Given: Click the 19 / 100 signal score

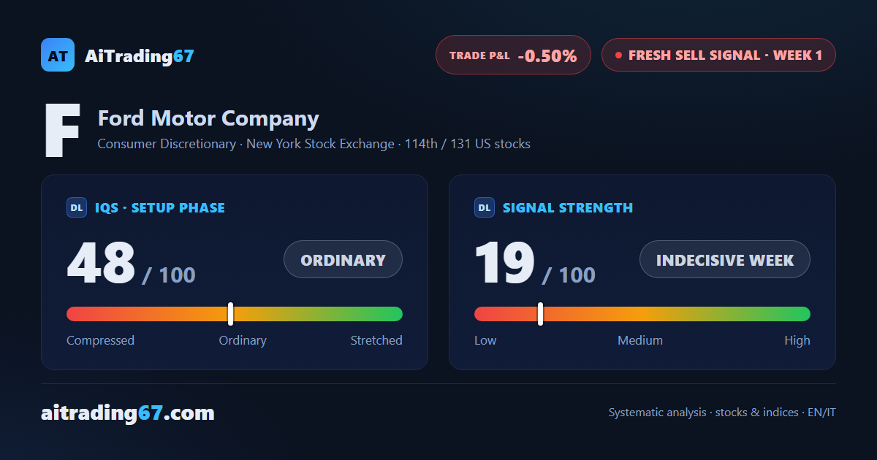Looking at the screenshot, I should tap(535, 264).
